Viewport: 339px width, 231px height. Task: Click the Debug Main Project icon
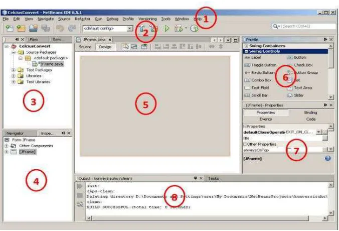179,28
